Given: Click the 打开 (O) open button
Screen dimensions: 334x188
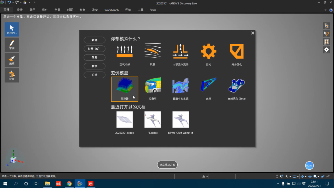Looking at the screenshot, I should (95, 49).
